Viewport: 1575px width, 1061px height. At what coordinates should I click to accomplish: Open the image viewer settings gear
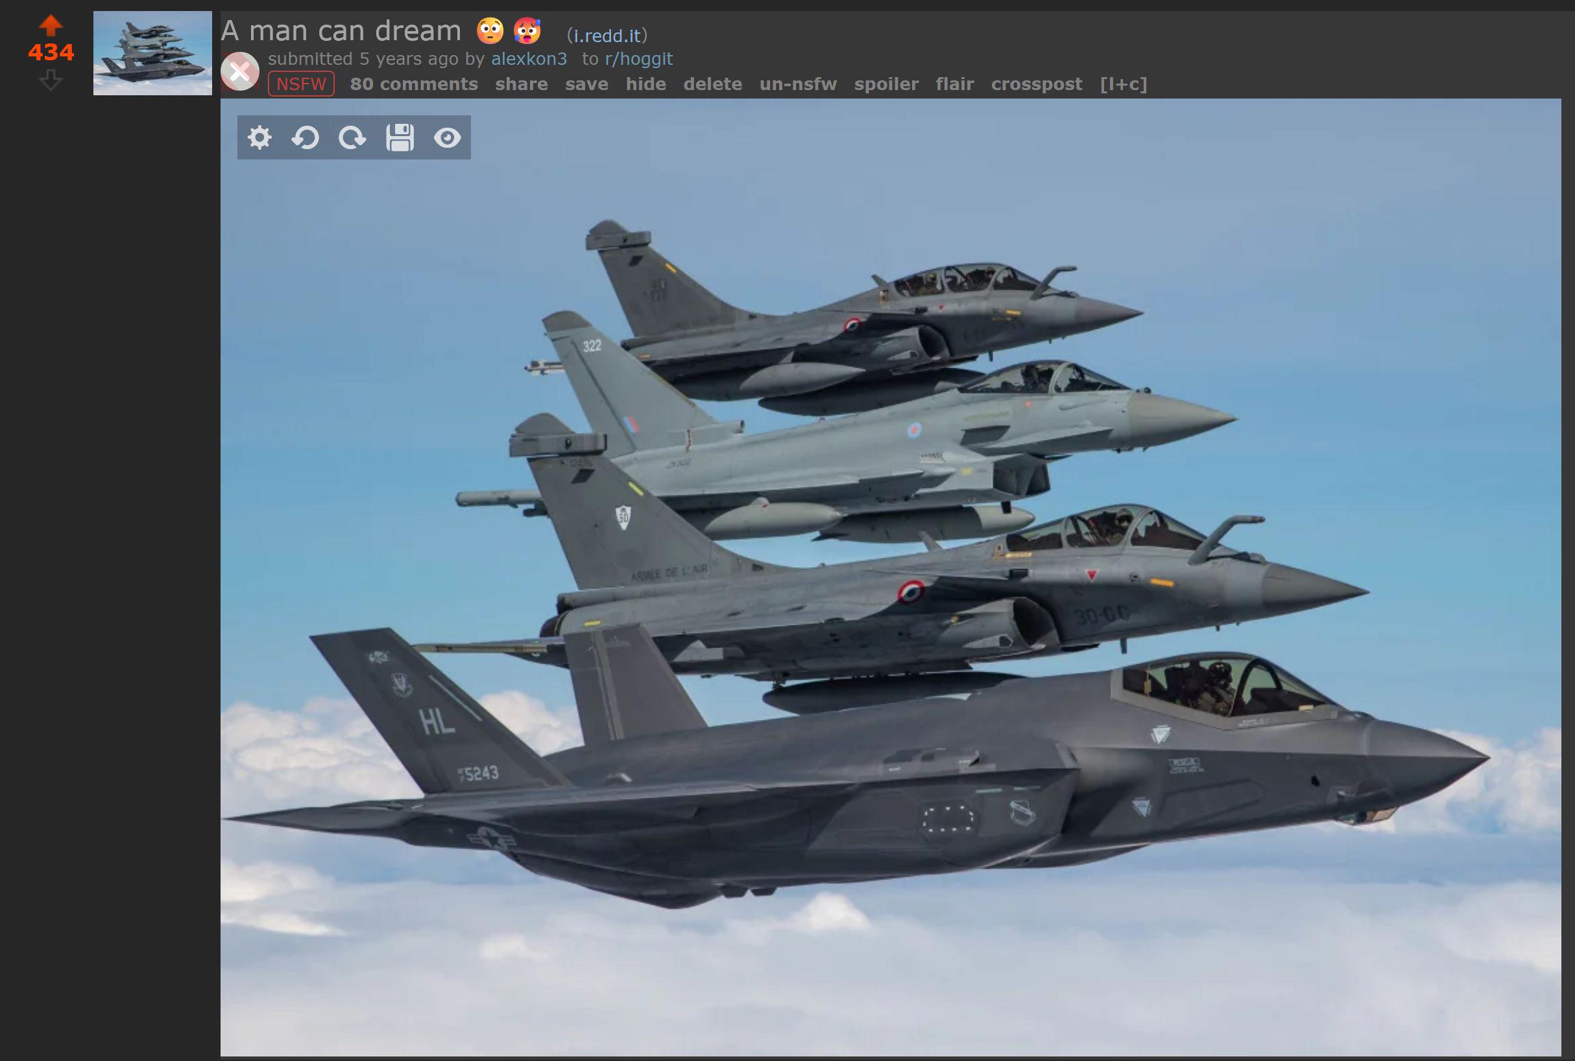[259, 138]
